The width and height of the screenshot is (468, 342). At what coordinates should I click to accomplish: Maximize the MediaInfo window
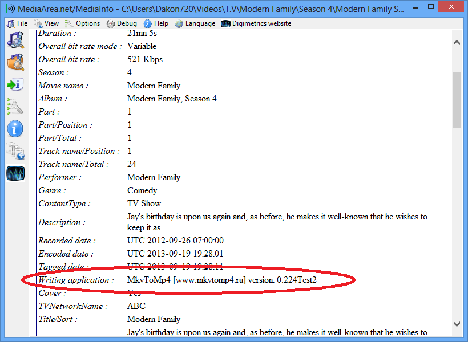click(x=431, y=7)
